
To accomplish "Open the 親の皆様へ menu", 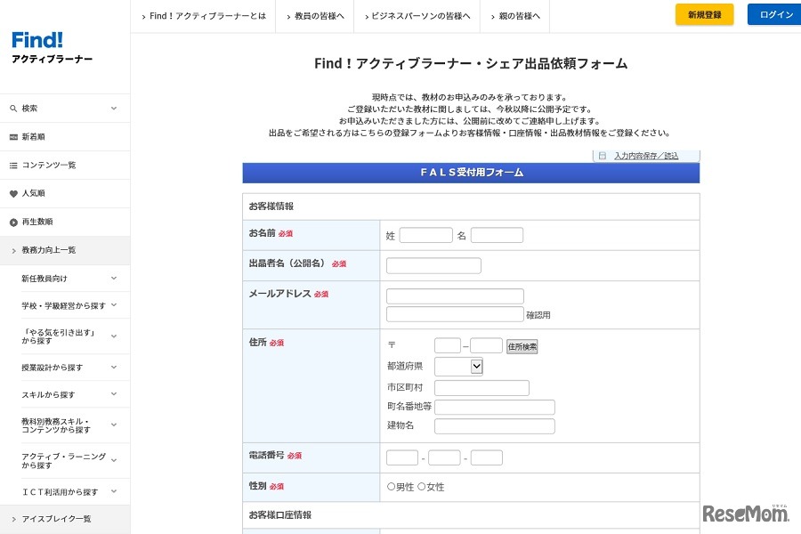I will [x=514, y=15].
